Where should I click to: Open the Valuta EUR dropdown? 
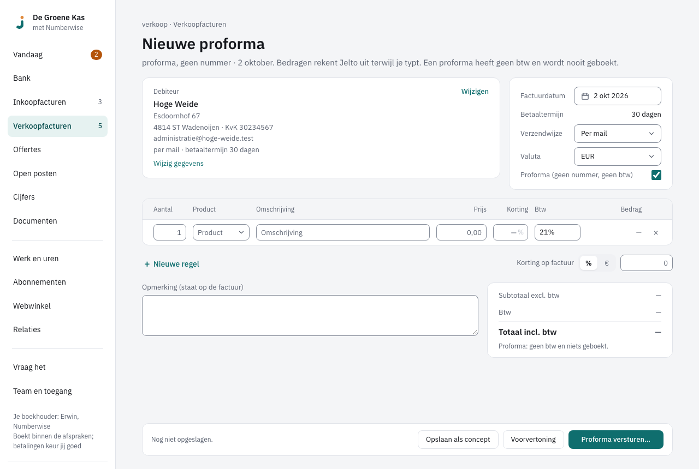pyautogui.click(x=618, y=157)
